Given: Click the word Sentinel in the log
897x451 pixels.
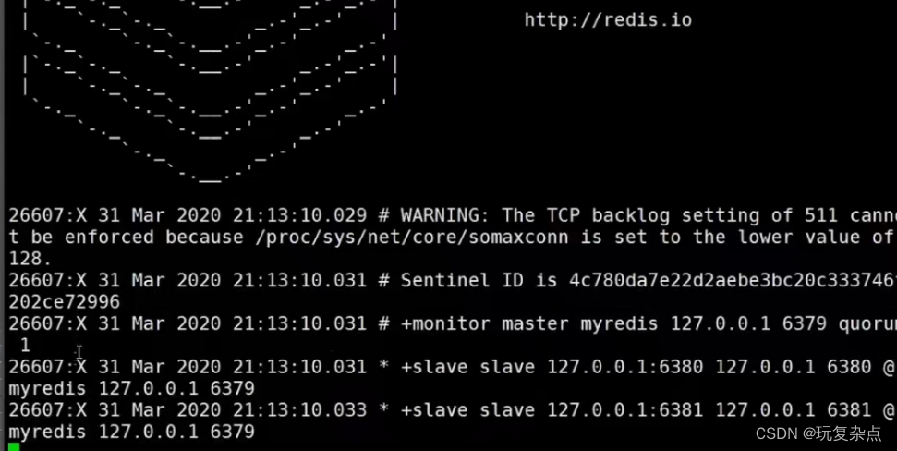Looking at the screenshot, I should (x=445, y=280).
